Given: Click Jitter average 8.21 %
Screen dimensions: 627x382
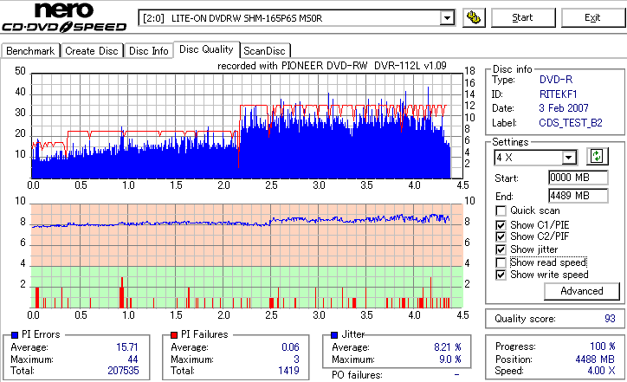Looking at the screenshot, I should (x=448, y=347).
